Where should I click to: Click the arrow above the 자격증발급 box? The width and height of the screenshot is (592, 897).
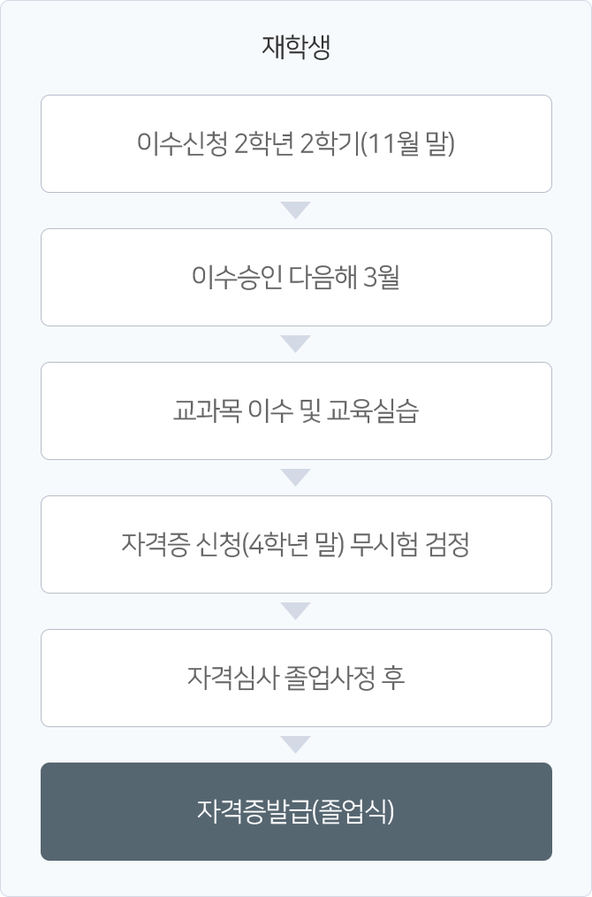296,744
